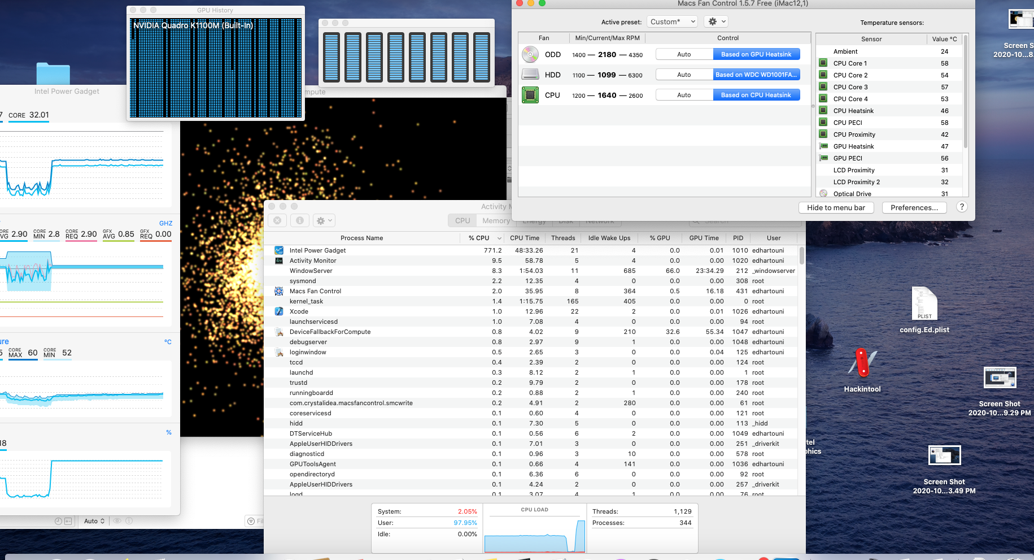Click the GPU Heatsink sensor card icon
The height and width of the screenshot is (560, 1034).
(823, 146)
